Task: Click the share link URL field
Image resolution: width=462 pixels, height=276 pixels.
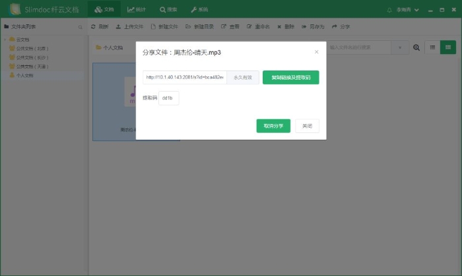Action: [185, 77]
